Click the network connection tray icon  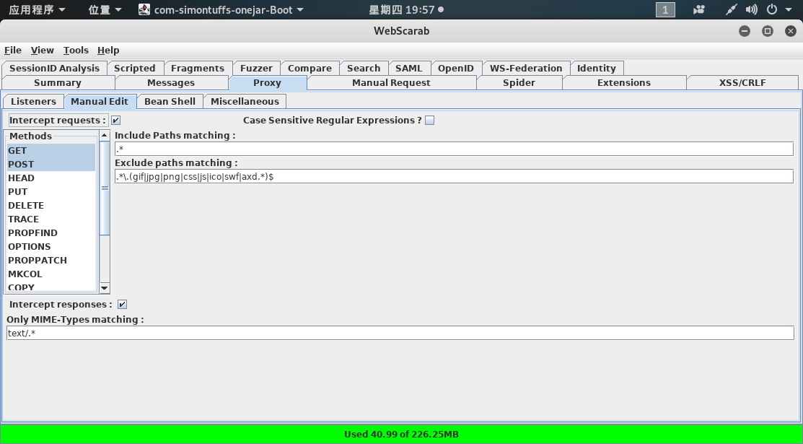(x=732, y=9)
